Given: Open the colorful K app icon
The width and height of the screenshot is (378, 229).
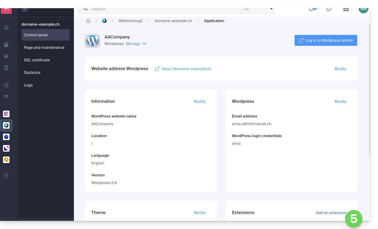Looking at the screenshot, I should click(x=6, y=114).
